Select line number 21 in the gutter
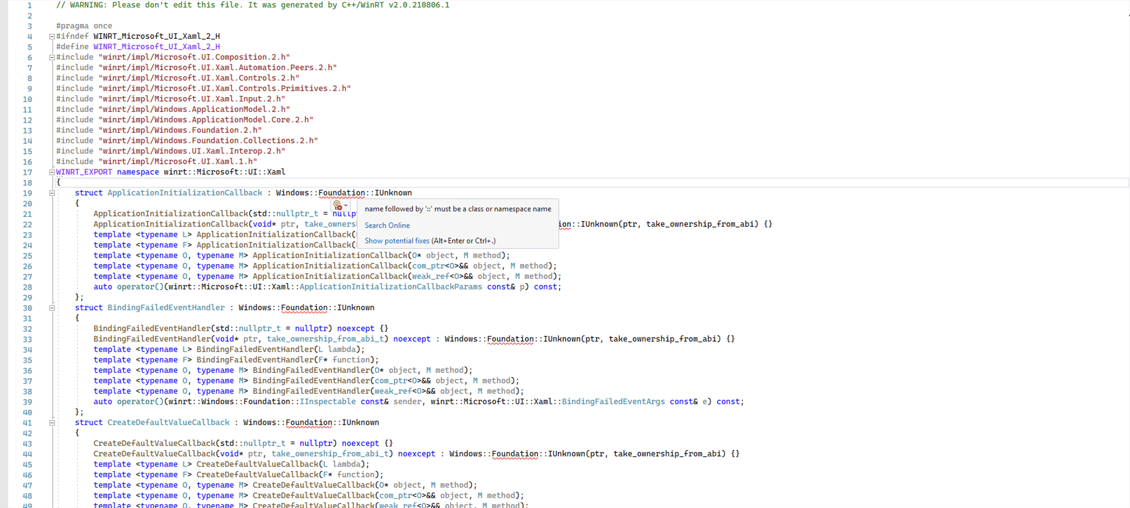1130x508 pixels. pos(27,214)
